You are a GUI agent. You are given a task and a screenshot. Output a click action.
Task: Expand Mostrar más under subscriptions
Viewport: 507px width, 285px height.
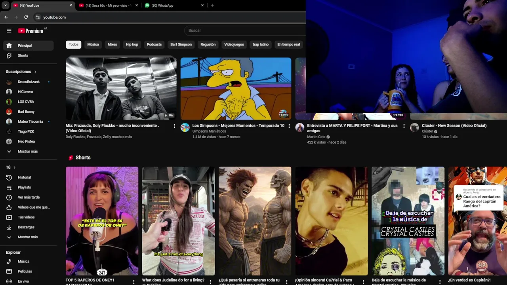pyautogui.click(x=28, y=151)
